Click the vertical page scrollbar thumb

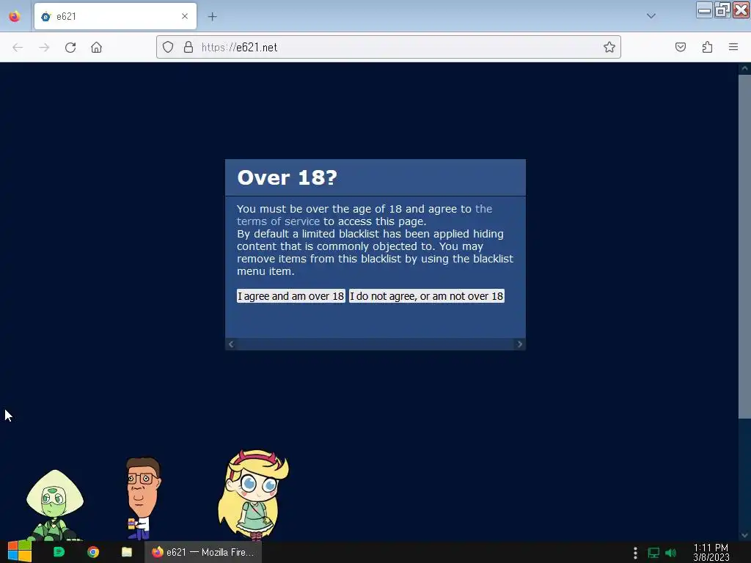[x=744, y=246]
